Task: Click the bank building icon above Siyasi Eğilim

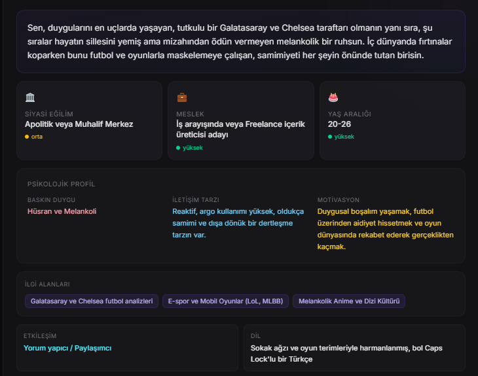Action: (x=30, y=97)
